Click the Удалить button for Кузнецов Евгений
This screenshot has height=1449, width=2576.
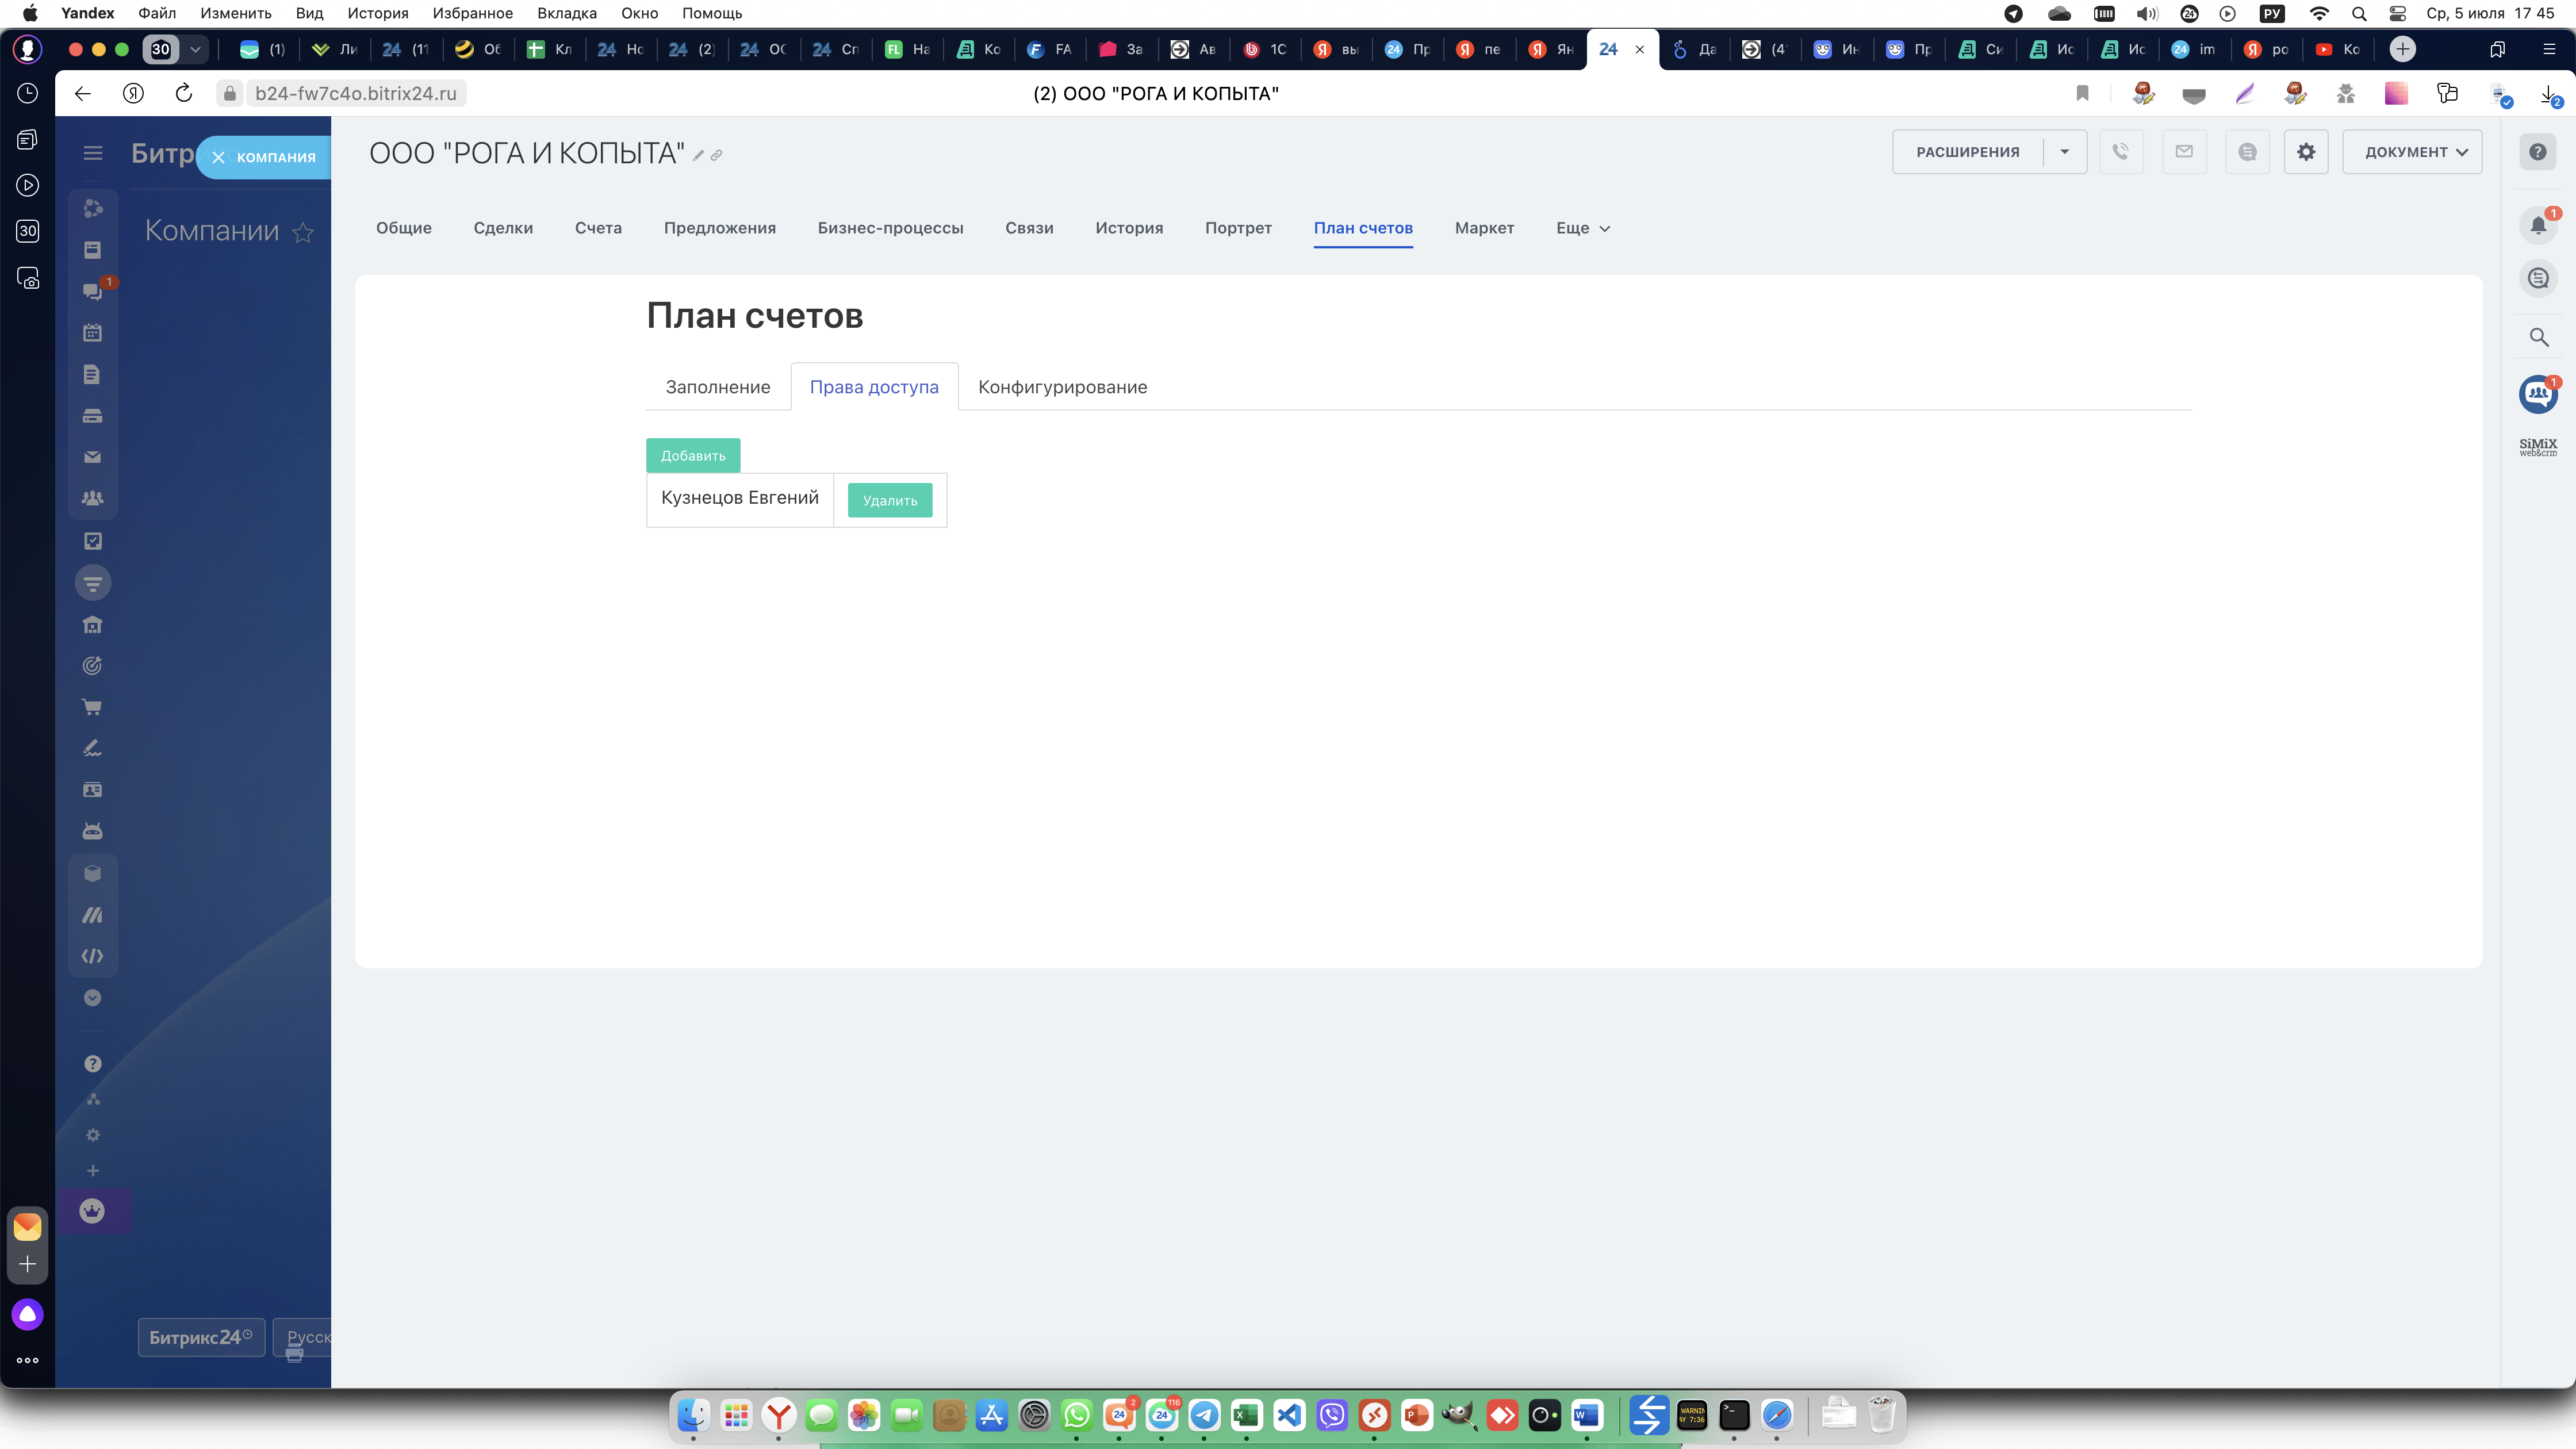click(x=889, y=500)
